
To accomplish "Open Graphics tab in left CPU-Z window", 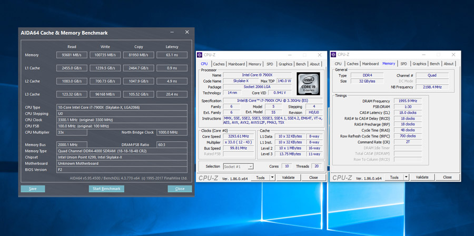I will pyautogui.click(x=285, y=64).
